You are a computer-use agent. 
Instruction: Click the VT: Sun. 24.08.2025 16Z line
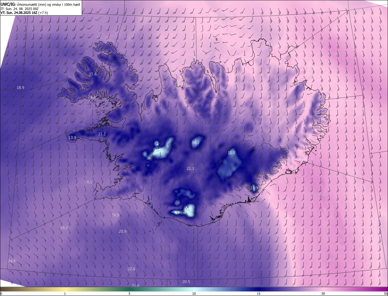(24, 13)
